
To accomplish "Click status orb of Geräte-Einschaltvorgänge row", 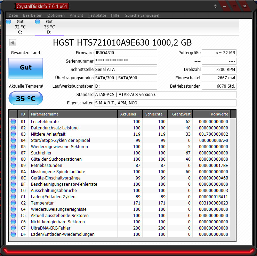I will pos(13,178).
